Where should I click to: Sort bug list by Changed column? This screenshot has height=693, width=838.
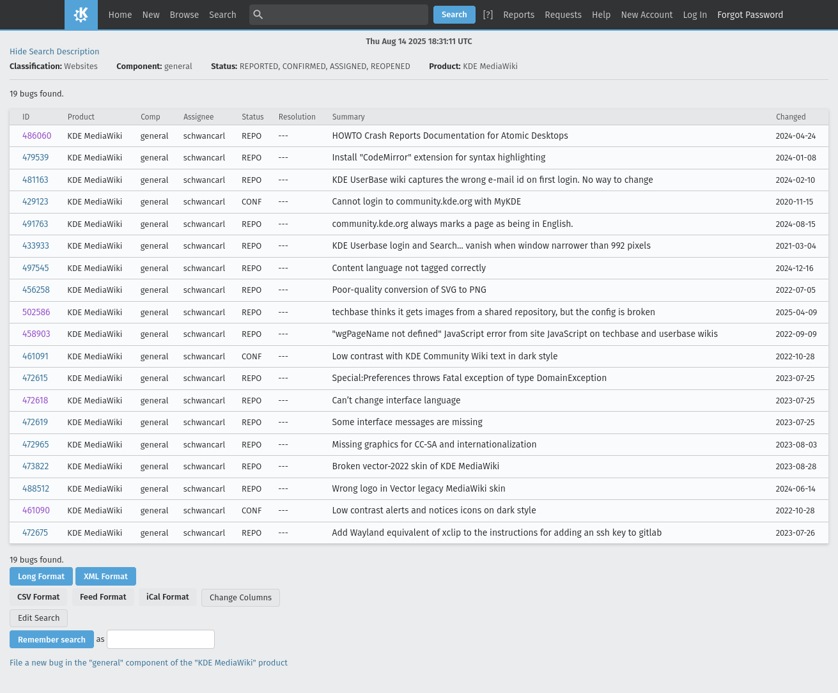point(791,117)
